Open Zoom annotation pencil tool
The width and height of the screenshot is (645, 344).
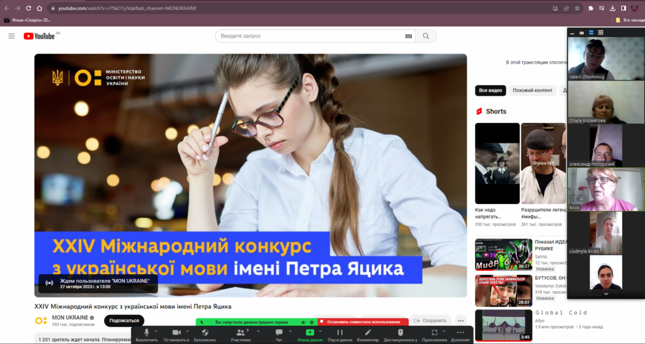point(368,332)
